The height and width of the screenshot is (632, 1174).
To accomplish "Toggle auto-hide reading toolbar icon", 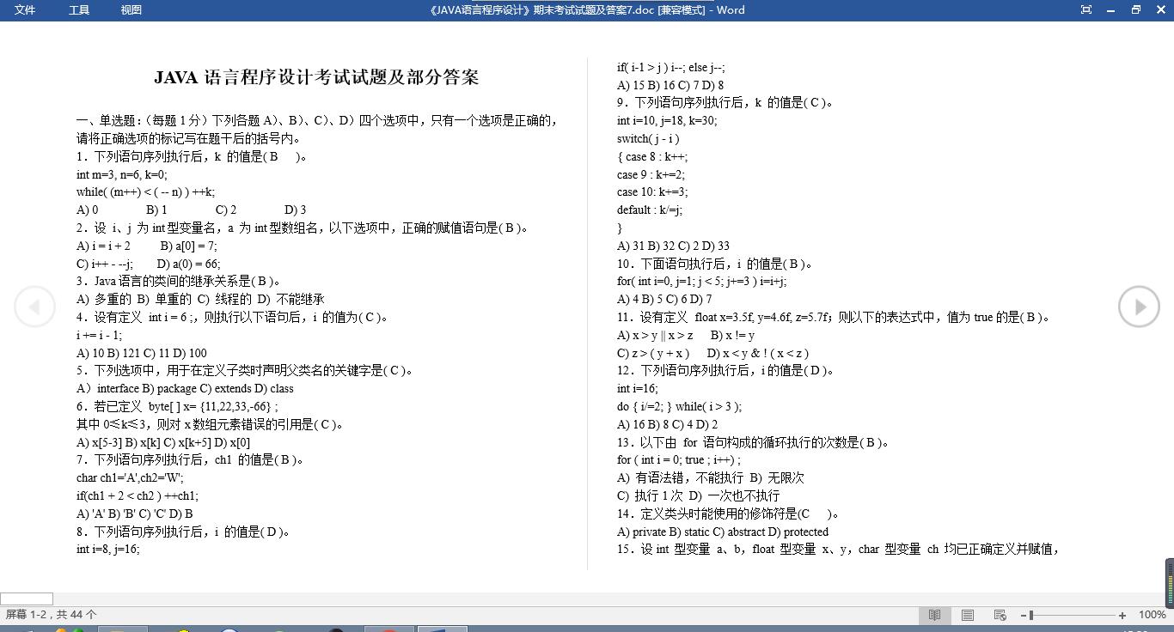I will [1086, 10].
